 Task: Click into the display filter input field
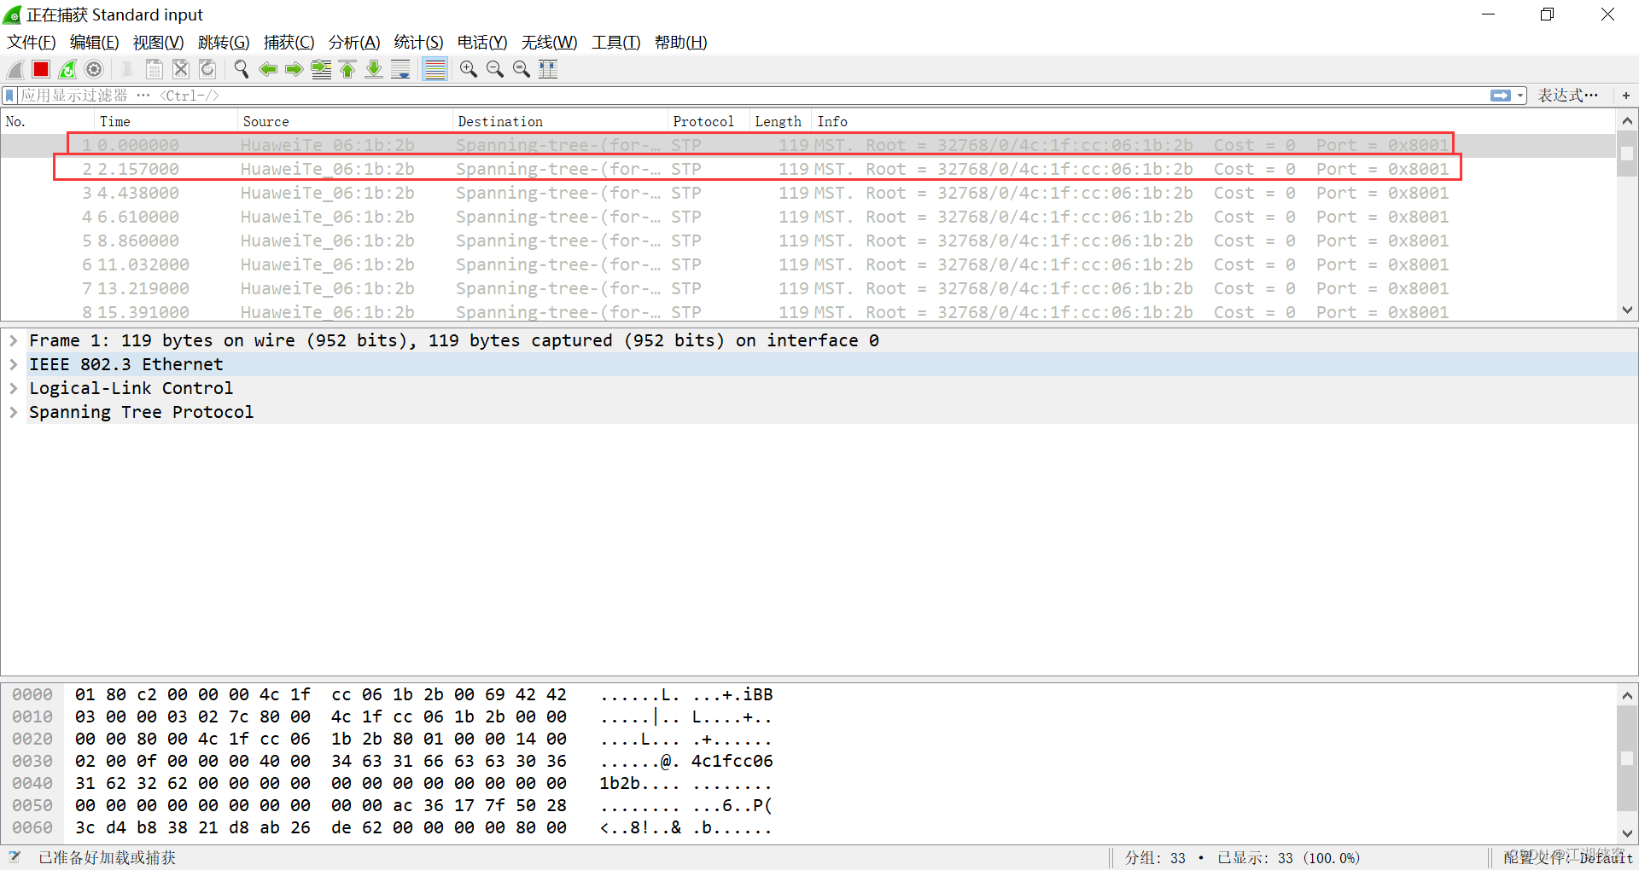click(751, 96)
